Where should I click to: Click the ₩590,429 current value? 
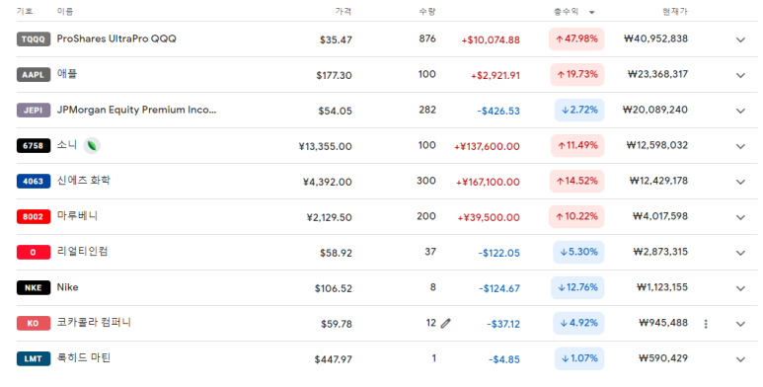tap(663, 358)
